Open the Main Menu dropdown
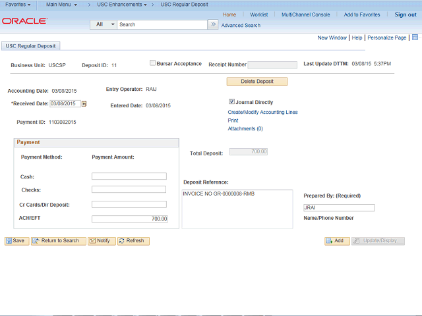This screenshot has height=316, width=422. [x=61, y=5]
